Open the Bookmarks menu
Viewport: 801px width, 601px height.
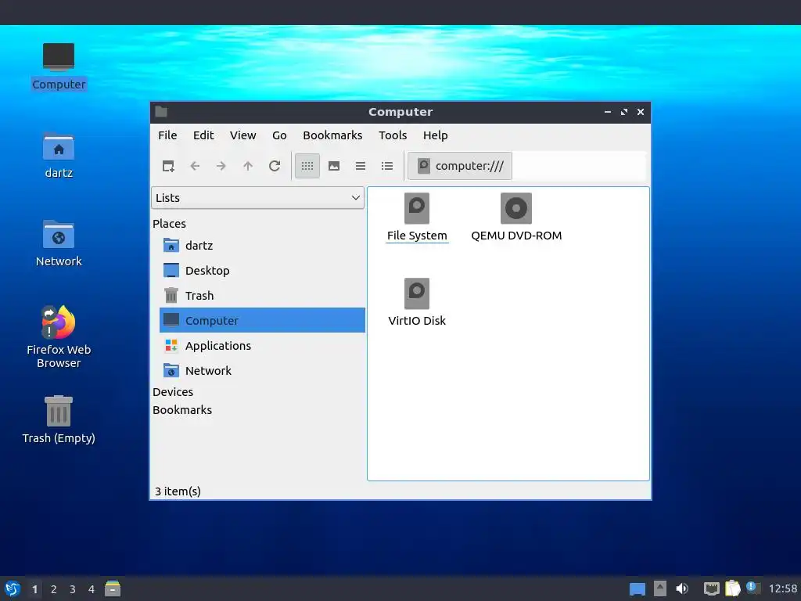click(332, 135)
